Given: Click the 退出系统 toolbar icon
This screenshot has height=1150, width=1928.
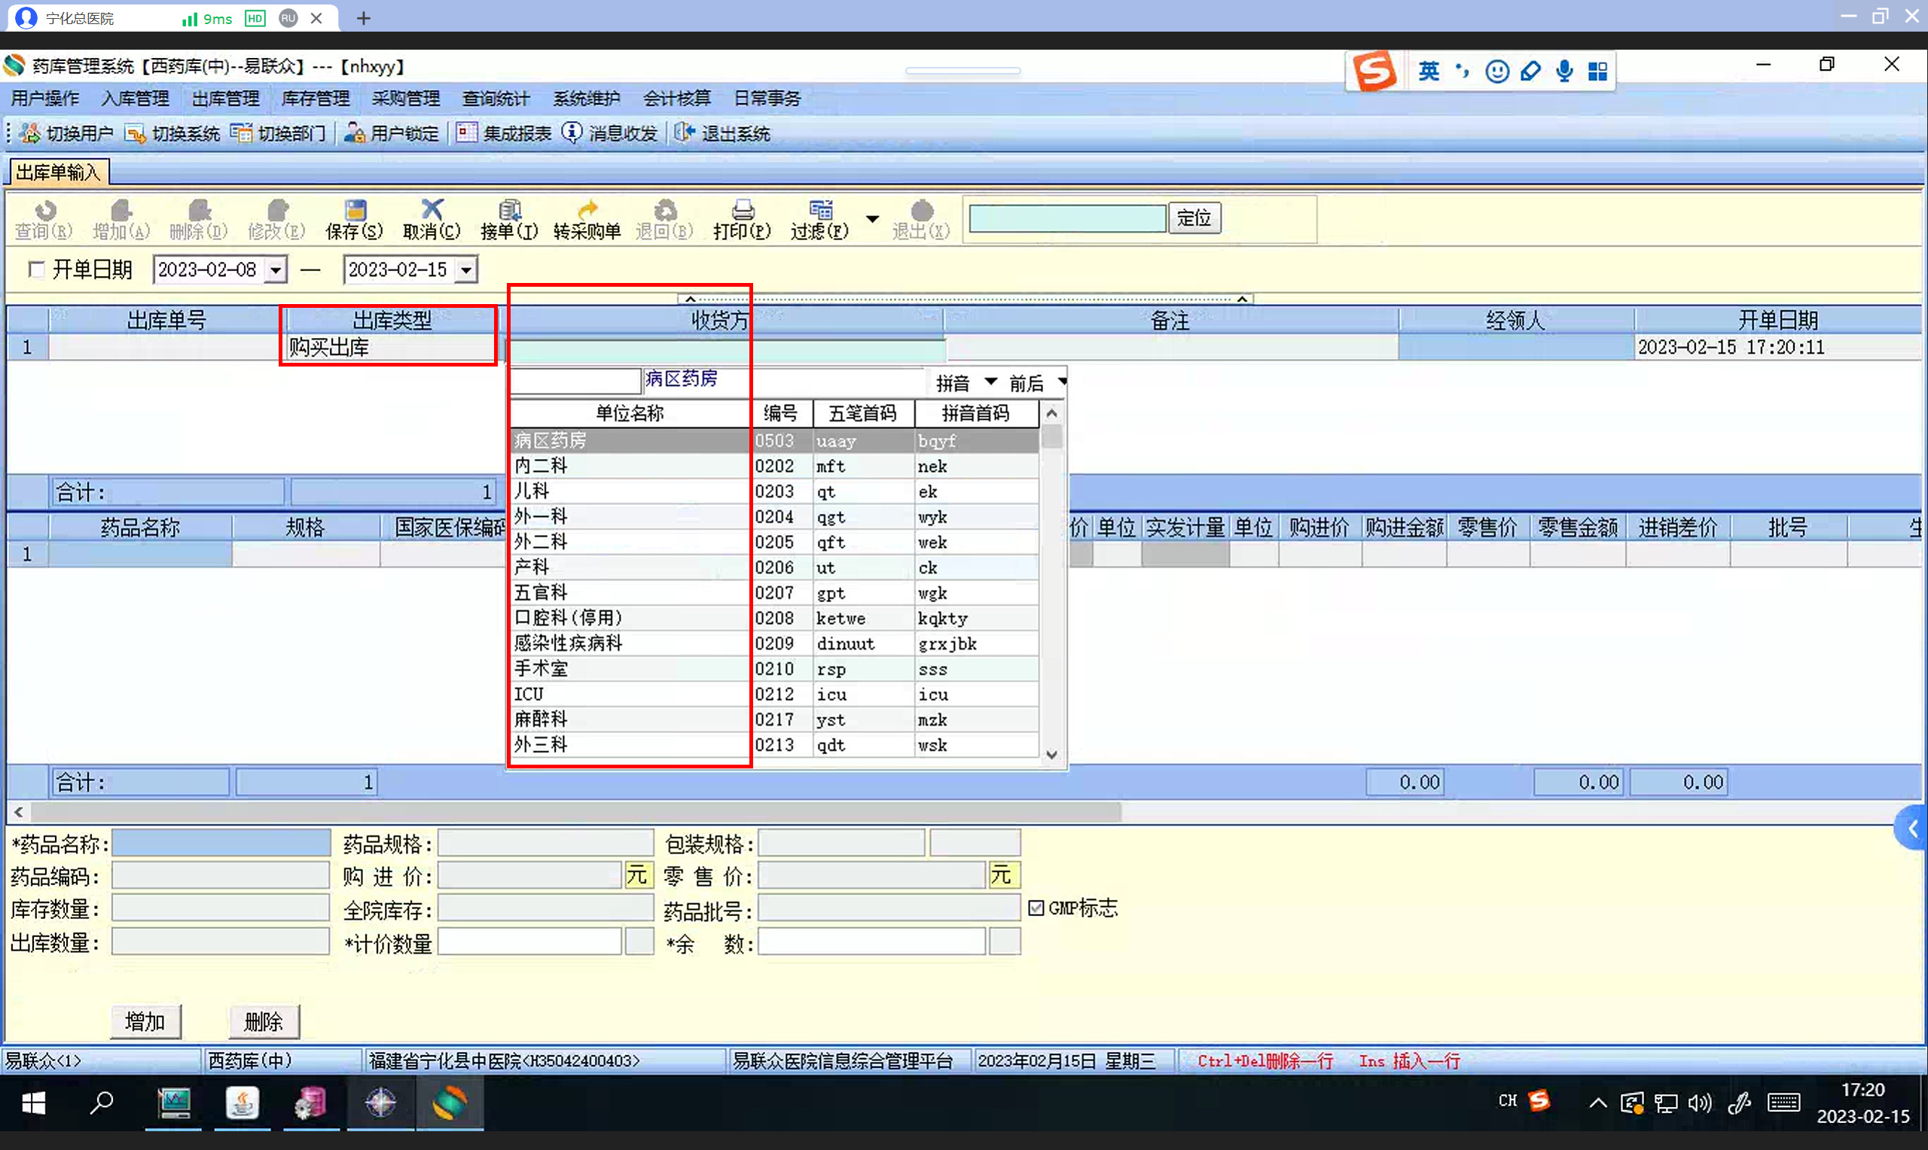Looking at the screenshot, I should click(684, 133).
